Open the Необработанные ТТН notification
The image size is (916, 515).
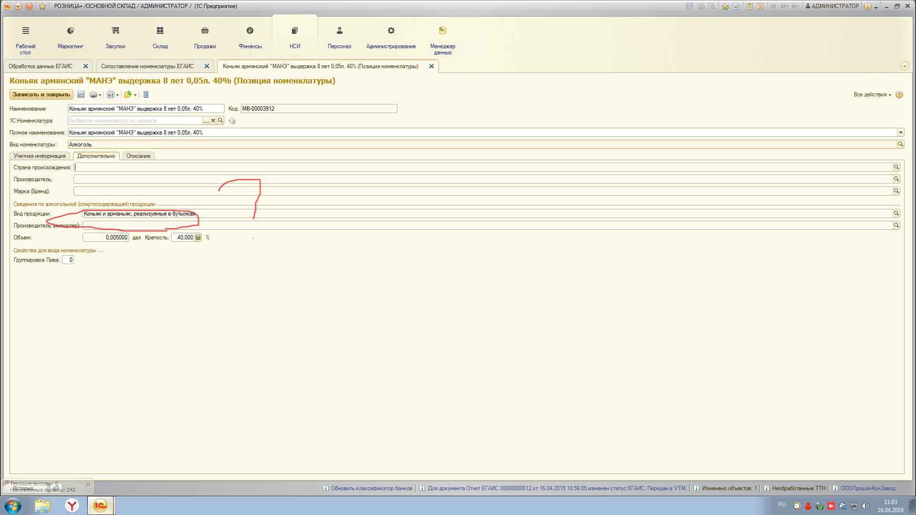[x=794, y=488]
